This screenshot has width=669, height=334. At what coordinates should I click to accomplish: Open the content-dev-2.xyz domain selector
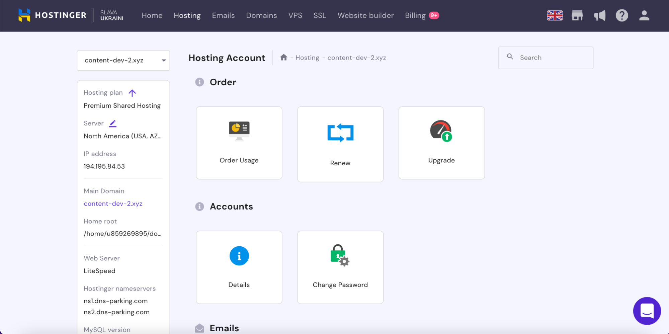tap(123, 60)
